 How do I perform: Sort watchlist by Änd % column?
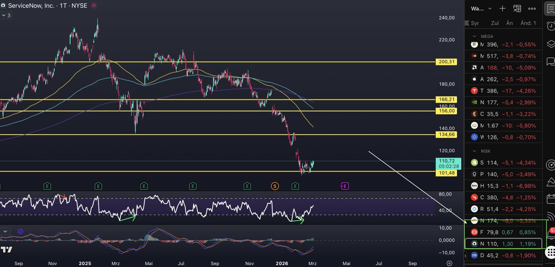tap(528, 23)
